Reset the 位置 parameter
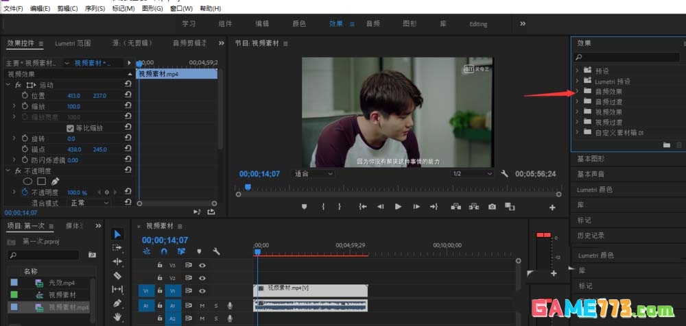This screenshot has width=686, height=326. click(x=128, y=95)
